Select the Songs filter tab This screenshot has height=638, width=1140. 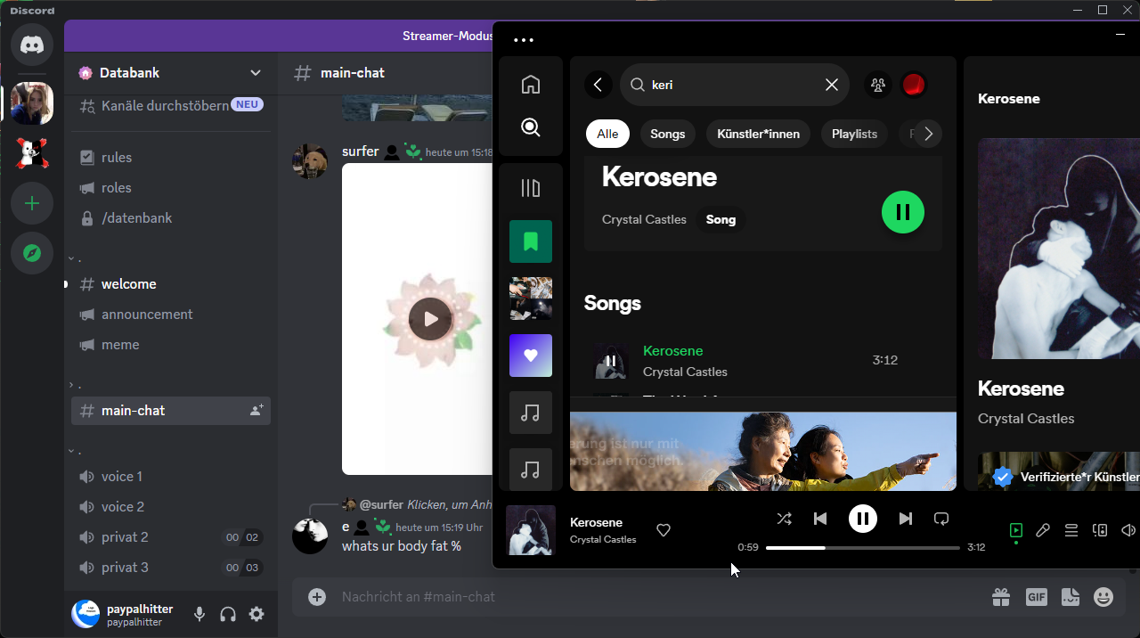click(x=667, y=134)
